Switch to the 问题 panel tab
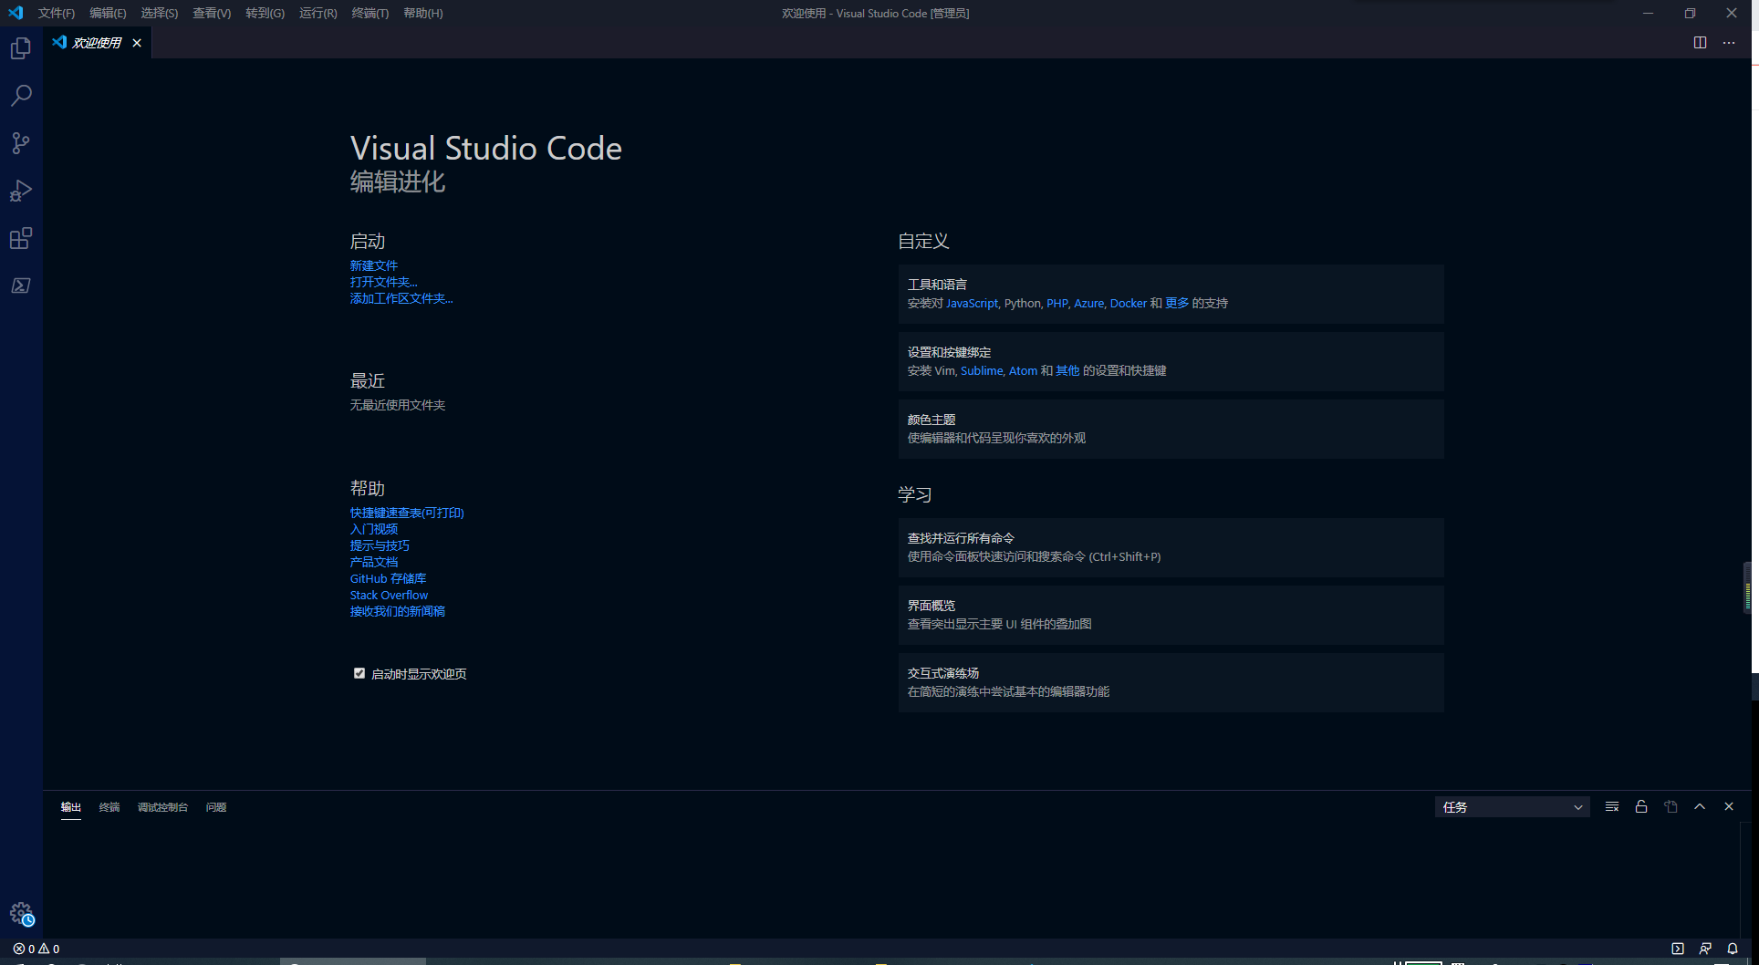1759x965 pixels. coord(216,807)
